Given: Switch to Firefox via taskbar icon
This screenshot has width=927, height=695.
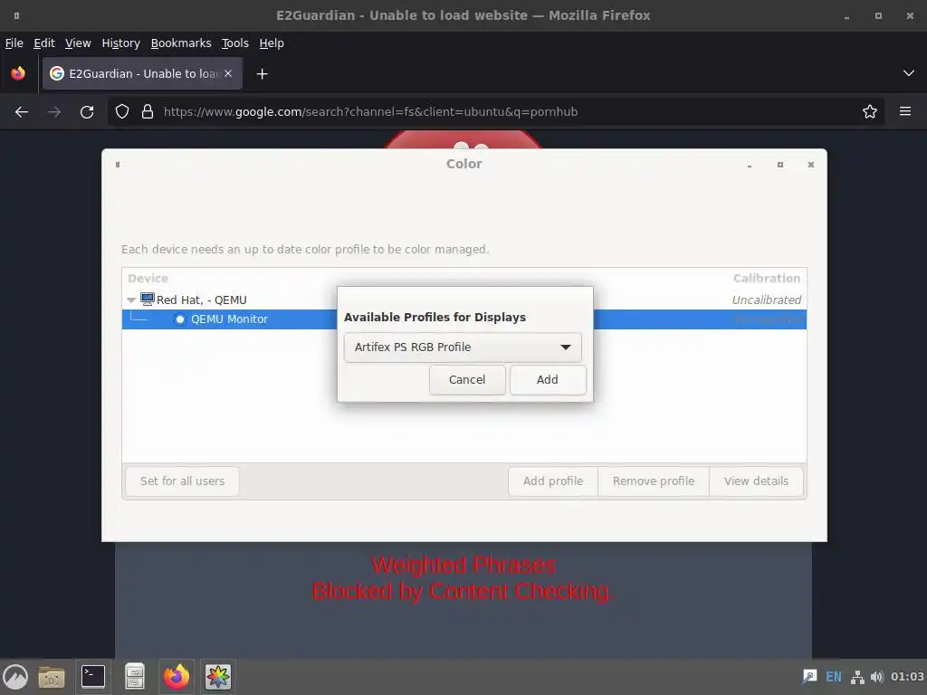Looking at the screenshot, I should pyautogui.click(x=177, y=677).
